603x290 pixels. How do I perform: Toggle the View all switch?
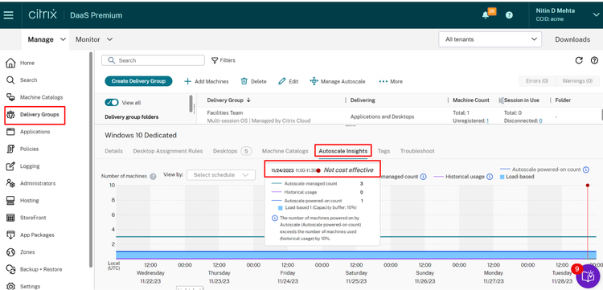tap(112, 103)
